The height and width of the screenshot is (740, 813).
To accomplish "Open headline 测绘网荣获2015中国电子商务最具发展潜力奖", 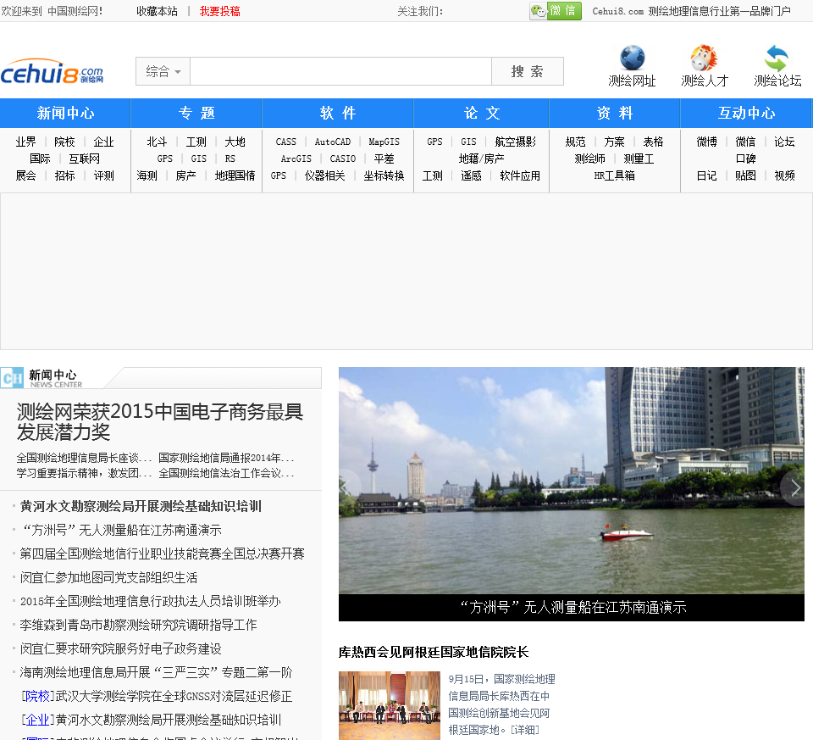I will [160, 422].
